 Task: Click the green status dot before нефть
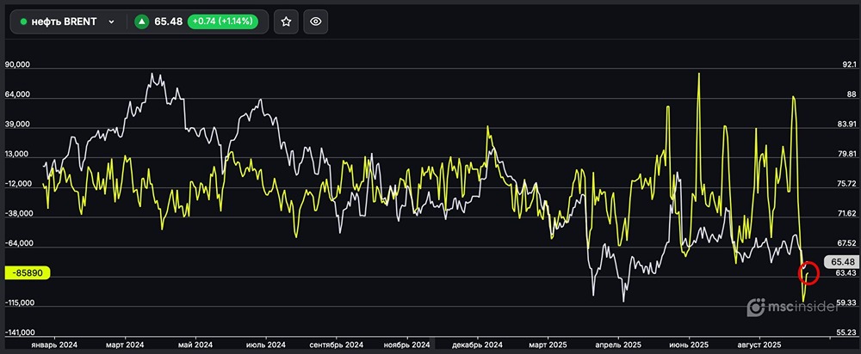pos(23,21)
